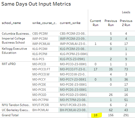Click the Same Days Out Input Metrics title
The width and height of the screenshot is (135, 118).
(x=36, y=4)
